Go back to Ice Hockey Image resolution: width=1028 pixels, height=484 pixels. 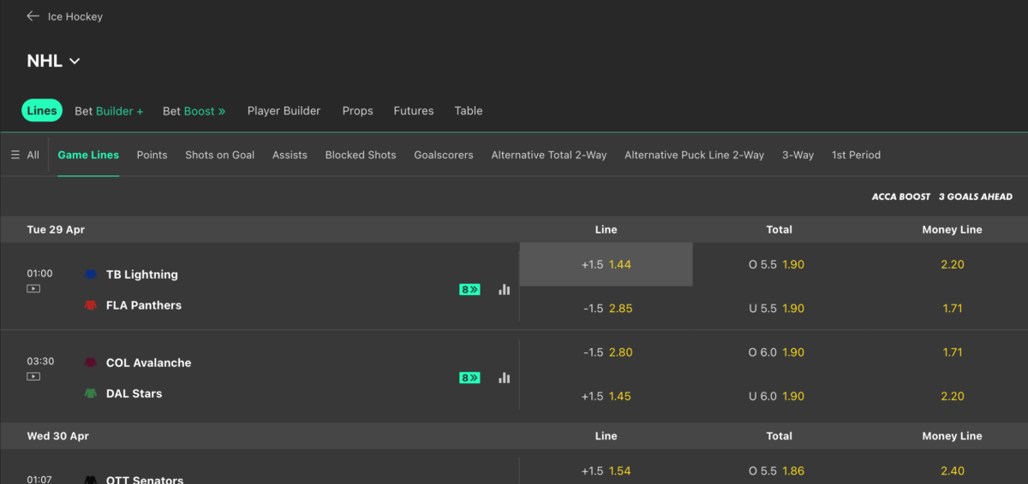coord(64,16)
